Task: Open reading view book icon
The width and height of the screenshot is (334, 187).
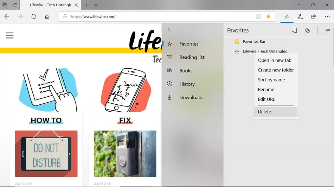Action: [x=259, y=16]
